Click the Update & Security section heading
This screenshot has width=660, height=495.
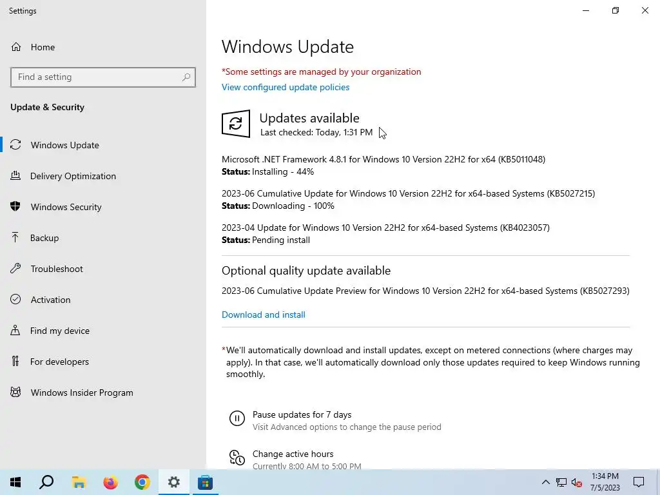(x=47, y=107)
